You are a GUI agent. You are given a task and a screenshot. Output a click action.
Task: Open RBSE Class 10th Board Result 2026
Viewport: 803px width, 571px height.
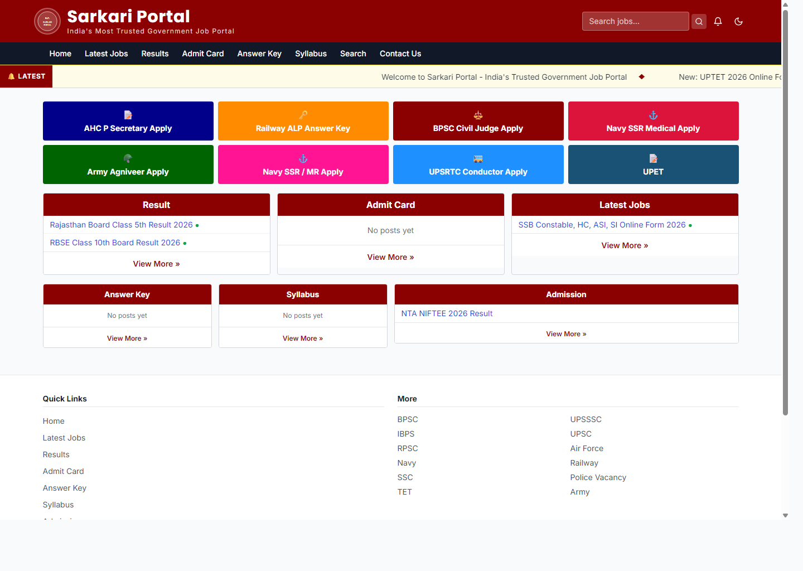(115, 243)
